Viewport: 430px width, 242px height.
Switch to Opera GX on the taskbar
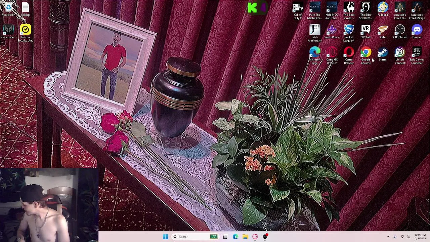(255, 237)
